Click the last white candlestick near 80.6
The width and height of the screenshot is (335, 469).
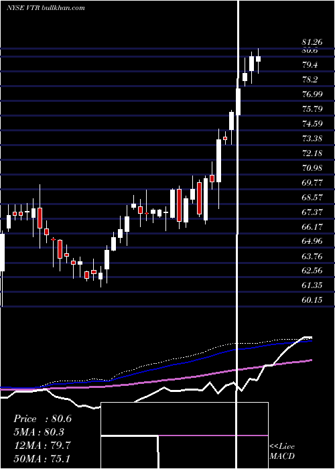[258, 60]
